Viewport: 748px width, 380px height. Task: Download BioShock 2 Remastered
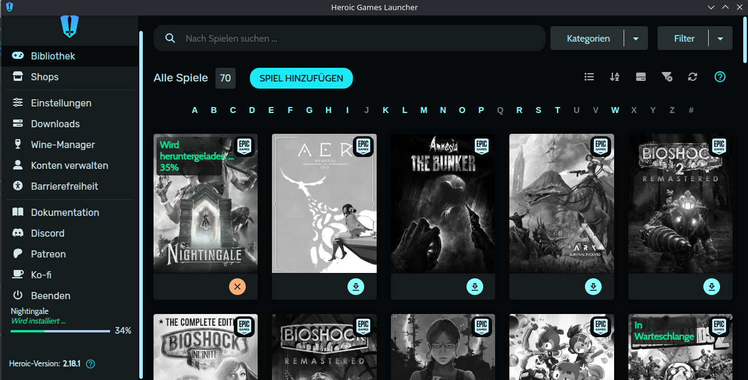coord(712,287)
